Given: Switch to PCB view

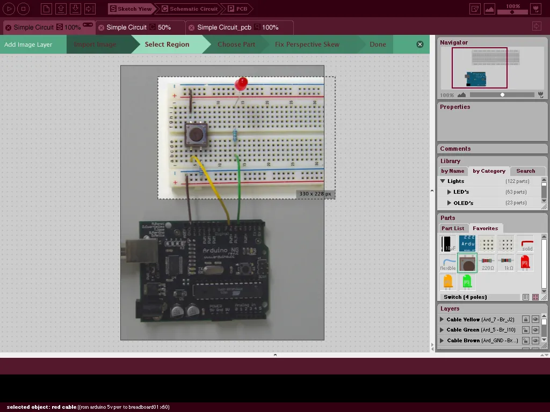Looking at the screenshot, I should tap(238, 9).
